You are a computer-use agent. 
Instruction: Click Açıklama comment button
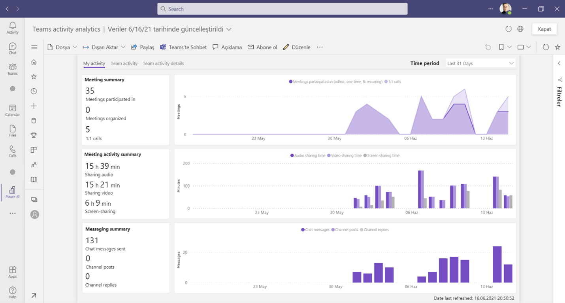click(x=227, y=47)
